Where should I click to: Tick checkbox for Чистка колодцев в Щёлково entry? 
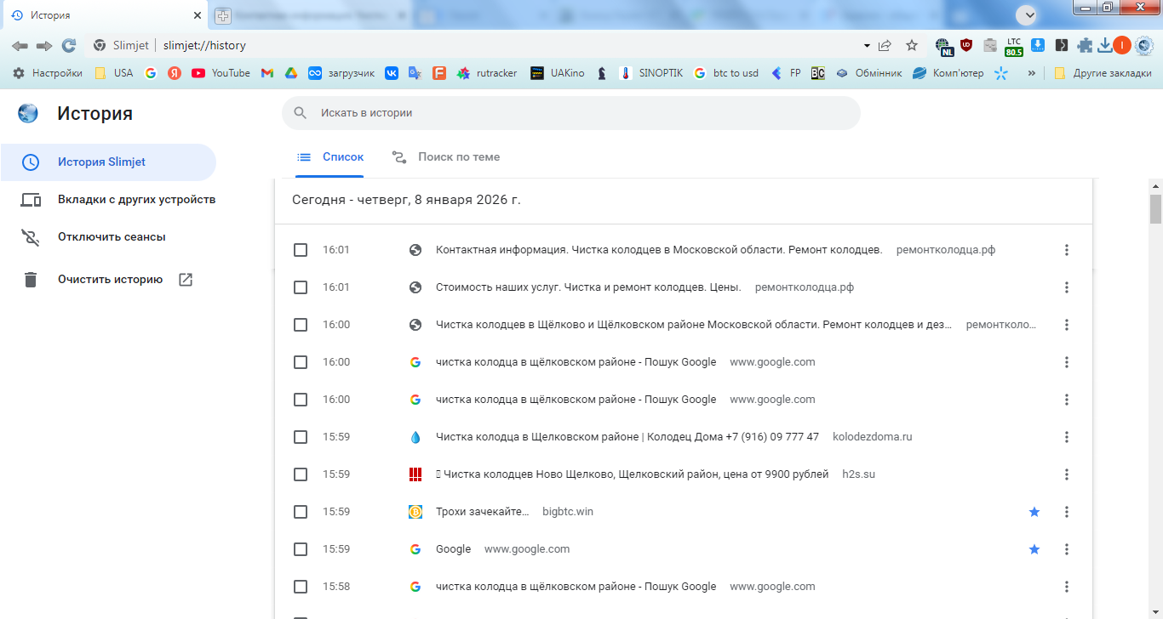point(301,325)
